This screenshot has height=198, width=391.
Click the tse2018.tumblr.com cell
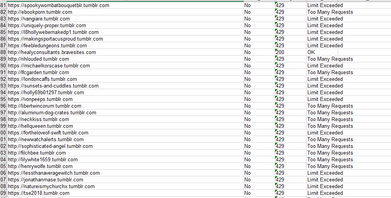click(x=125, y=193)
